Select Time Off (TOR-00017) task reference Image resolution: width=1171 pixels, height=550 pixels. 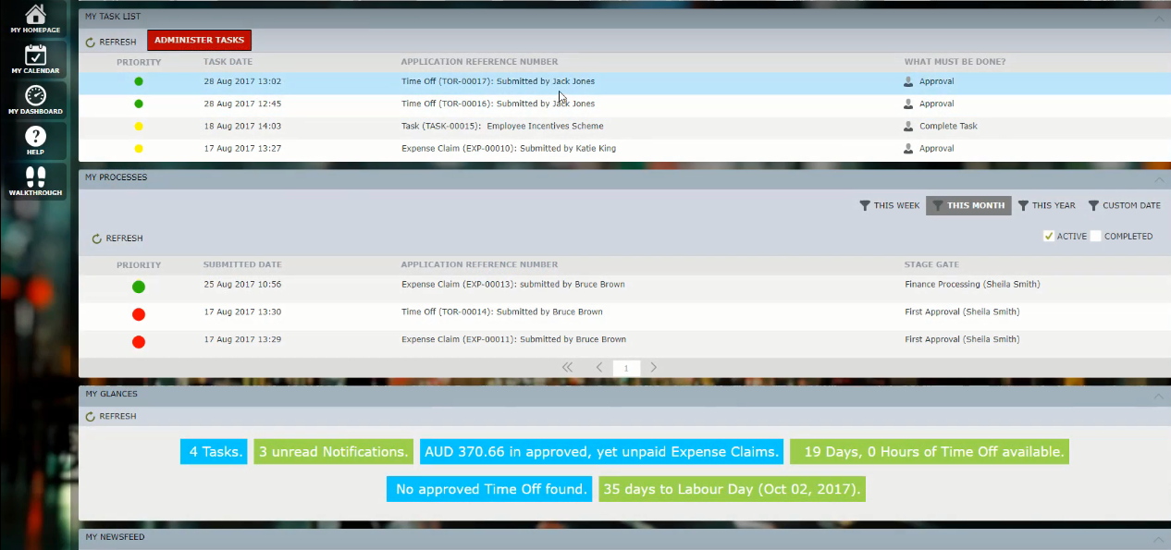coord(498,81)
